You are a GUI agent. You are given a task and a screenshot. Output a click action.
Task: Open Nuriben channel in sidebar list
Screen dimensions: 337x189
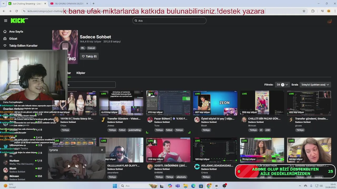pyautogui.click(x=14, y=161)
